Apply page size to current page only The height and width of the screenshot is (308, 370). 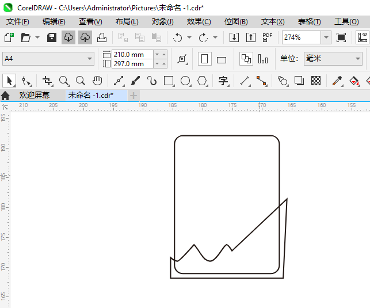[263, 59]
